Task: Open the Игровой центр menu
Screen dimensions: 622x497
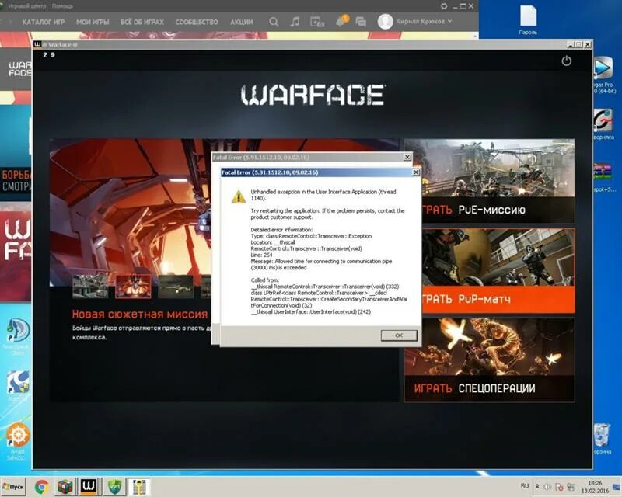Action: pyautogui.click(x=27, y=6)
